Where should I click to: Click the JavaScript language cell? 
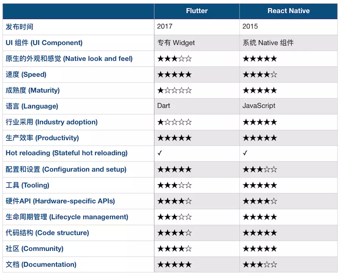tap(259, 106)
